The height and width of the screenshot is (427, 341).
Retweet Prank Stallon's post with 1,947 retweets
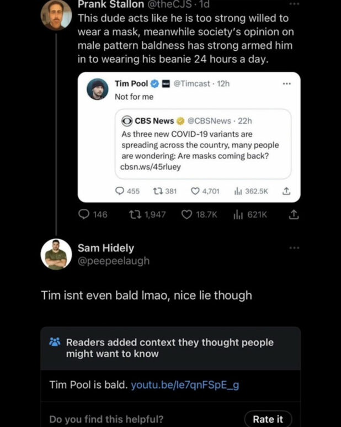pyautogui.click(x=134, y=214)
